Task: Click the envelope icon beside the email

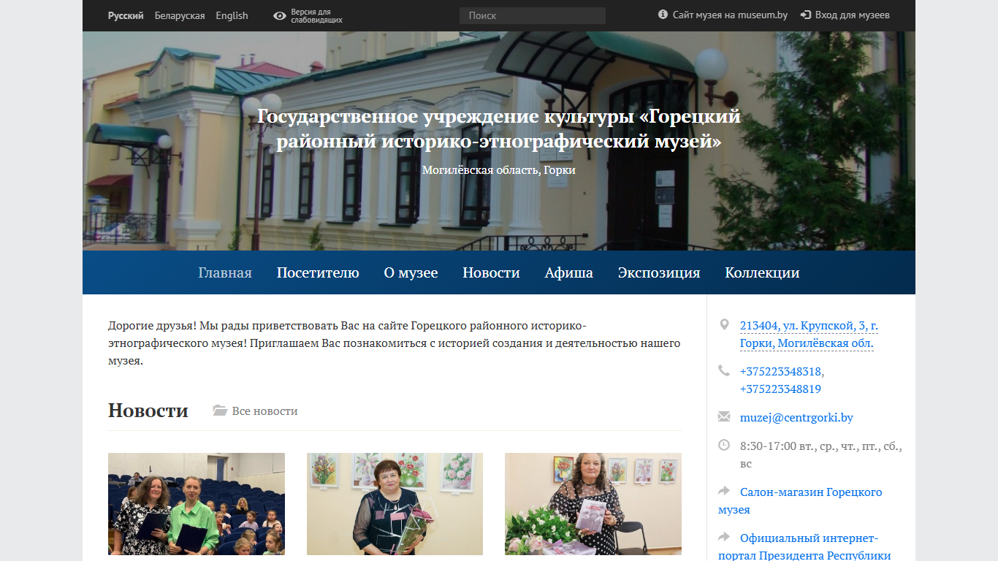Action: pos(724,416)
